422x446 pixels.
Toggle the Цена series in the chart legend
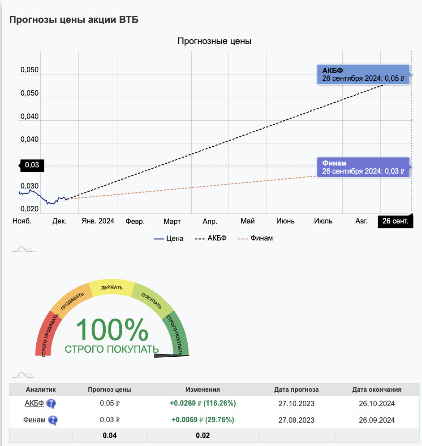(x=169, y=238)
